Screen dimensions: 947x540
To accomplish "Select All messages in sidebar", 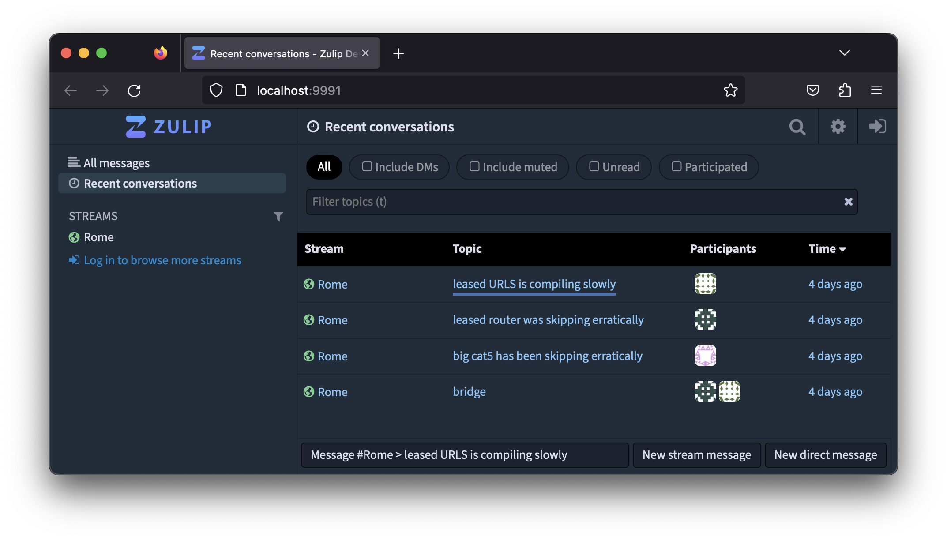I will (x=116, y=163).
